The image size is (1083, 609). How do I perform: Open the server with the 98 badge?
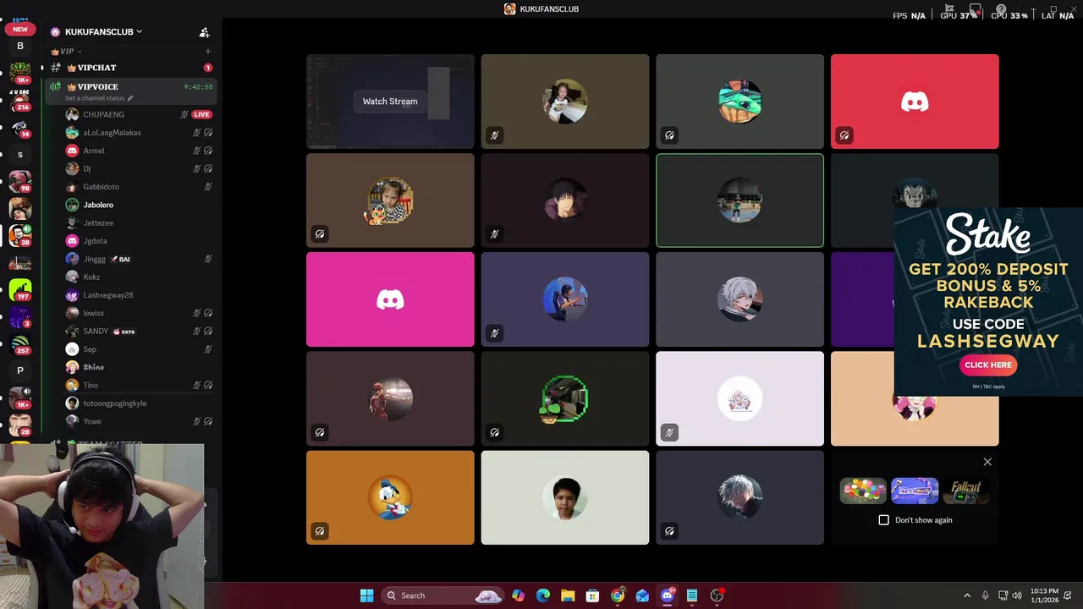tap(20, 182)
